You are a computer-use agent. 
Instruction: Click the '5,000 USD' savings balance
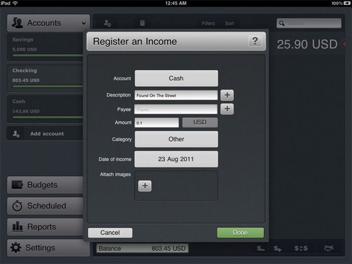point(25,49)
